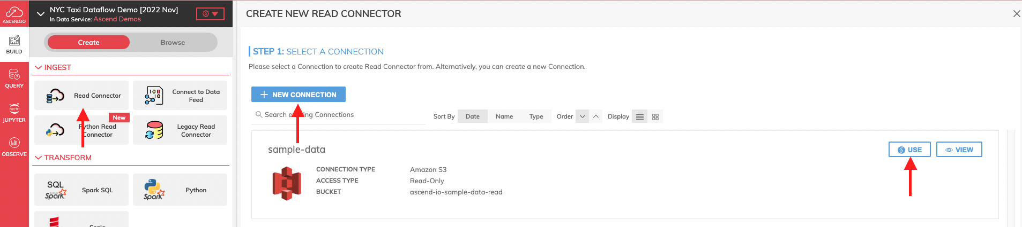The image size is (1022, 227).
Task: Use the sample-data connection
Action: 909,150
